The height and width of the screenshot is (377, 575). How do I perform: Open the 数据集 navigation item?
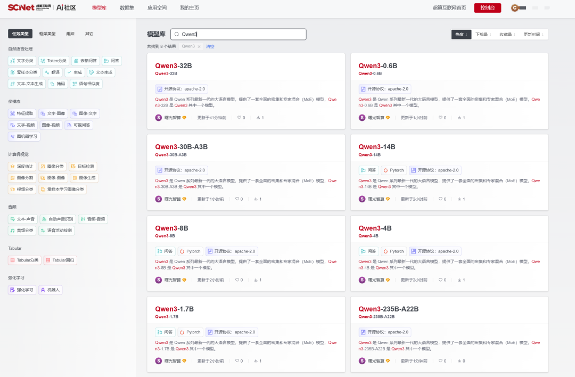coord(127,7)
